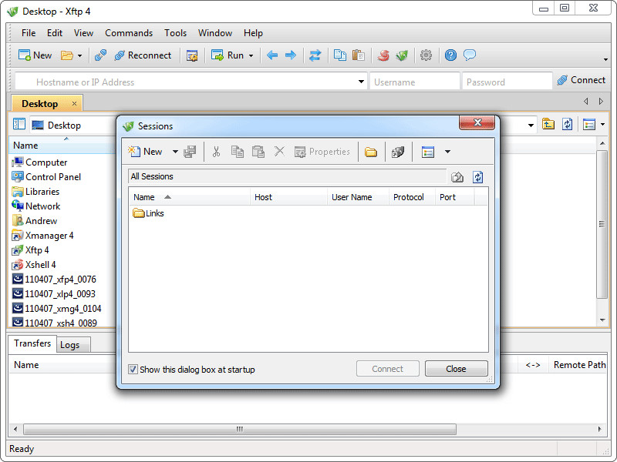Expand the Run dropdown arrow
The height and width of the screenshot is (462, 617).
click(x=251, y=55)
